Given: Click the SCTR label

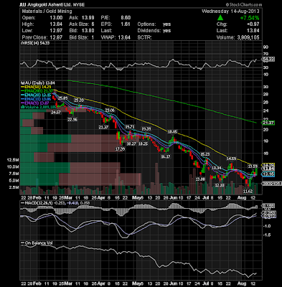Looking at the screenshot, I should point(144,37).
